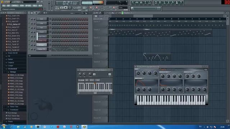Select FLS_Hatop 07 in the browser
The width and height of the screenshot is (230, 129).
pos(14,24)
